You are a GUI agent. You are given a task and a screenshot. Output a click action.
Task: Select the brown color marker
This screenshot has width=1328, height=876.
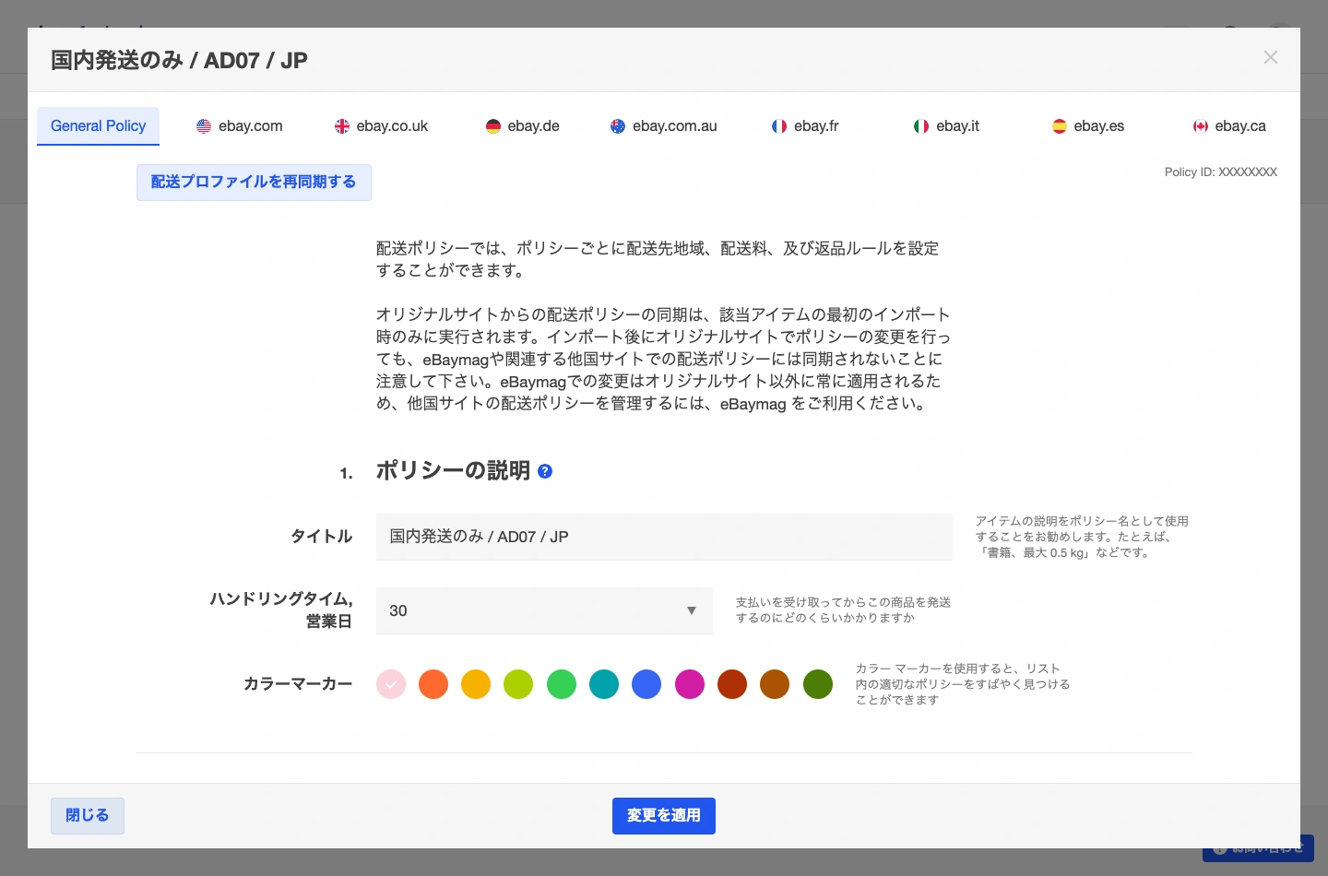click(x=775, y=684)
